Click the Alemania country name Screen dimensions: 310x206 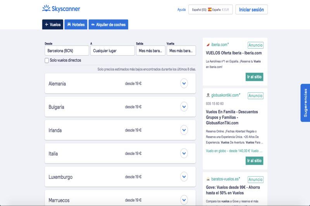click(x=57, y=83)
